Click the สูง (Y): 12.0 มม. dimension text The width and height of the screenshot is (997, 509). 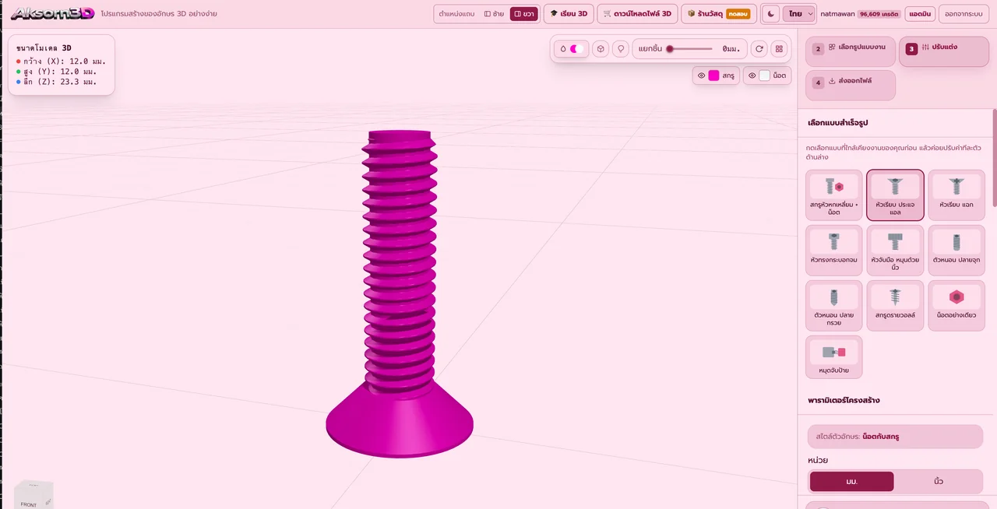pyautogui.click(x=61, y=71)
